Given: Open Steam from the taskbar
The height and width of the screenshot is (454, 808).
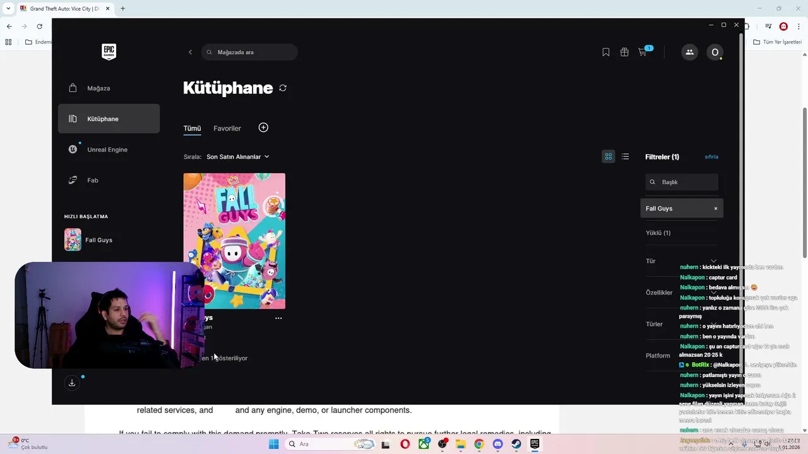Looking at the screenshot, I should 516,444.
